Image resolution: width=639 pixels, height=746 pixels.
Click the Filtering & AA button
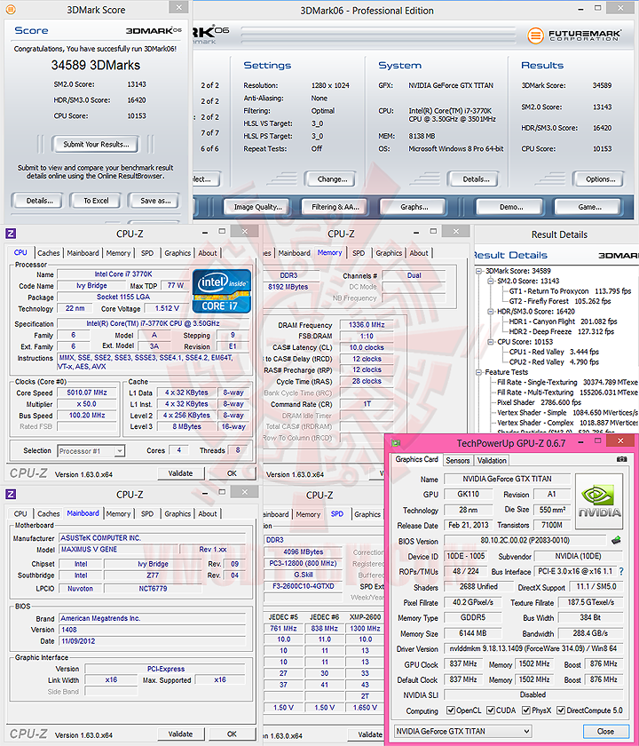click(335, 207)
